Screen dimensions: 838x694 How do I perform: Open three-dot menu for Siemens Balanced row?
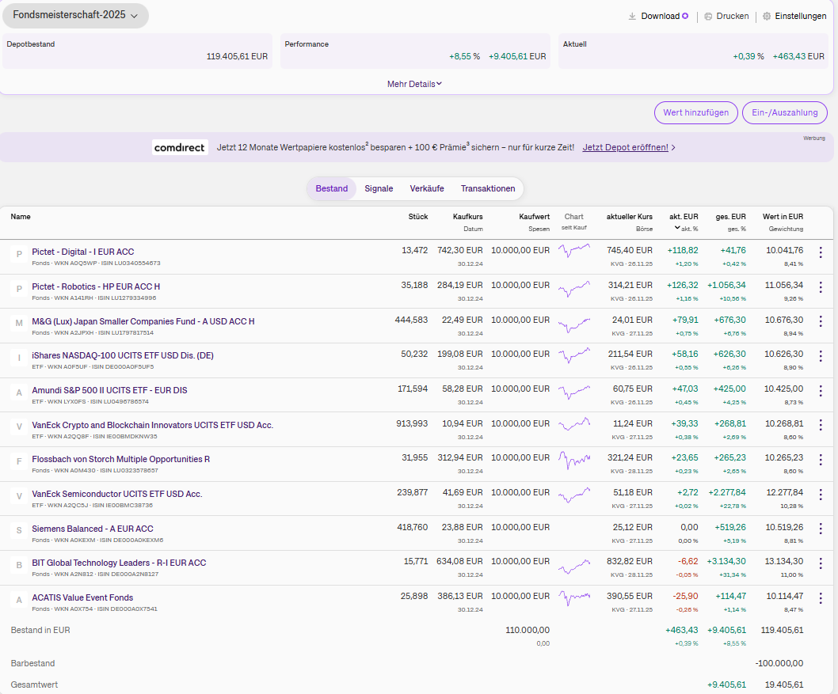pos(820,529)
